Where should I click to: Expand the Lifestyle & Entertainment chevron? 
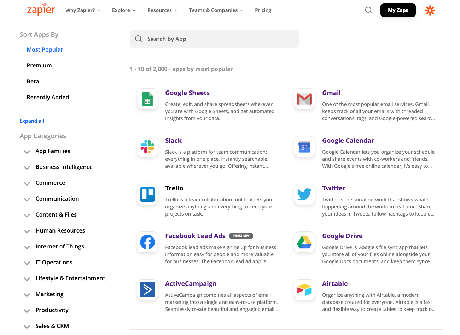(27, 279)
